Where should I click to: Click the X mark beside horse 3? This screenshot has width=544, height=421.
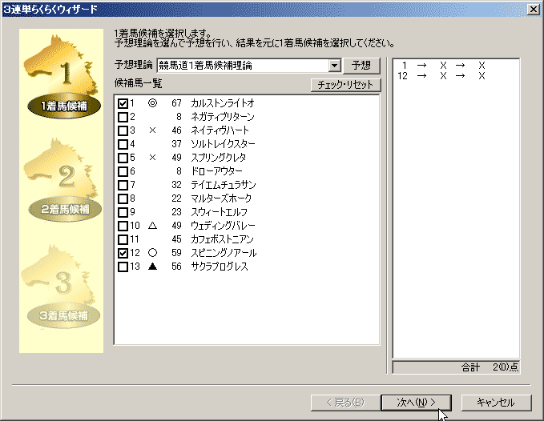(152, 130)
